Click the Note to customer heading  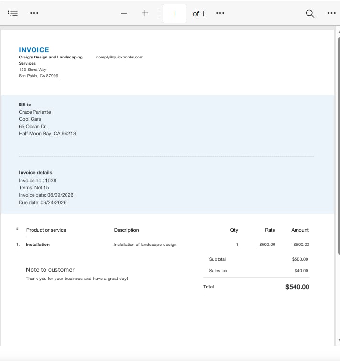(x=50, y=270)
